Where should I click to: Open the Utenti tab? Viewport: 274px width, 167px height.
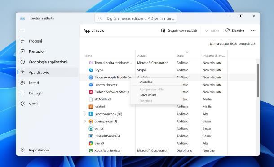click(x=48, y=83)
